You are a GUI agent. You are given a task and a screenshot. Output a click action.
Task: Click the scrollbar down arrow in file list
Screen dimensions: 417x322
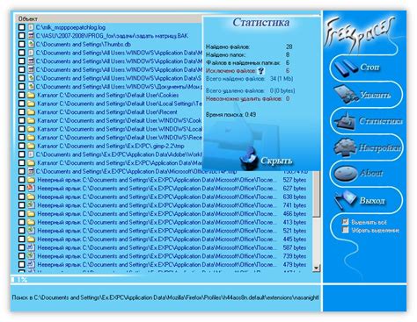tap(316, 268)
